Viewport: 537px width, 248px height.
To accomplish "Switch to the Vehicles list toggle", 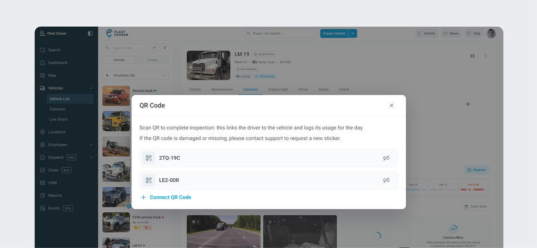I will [x=119, y=60].
